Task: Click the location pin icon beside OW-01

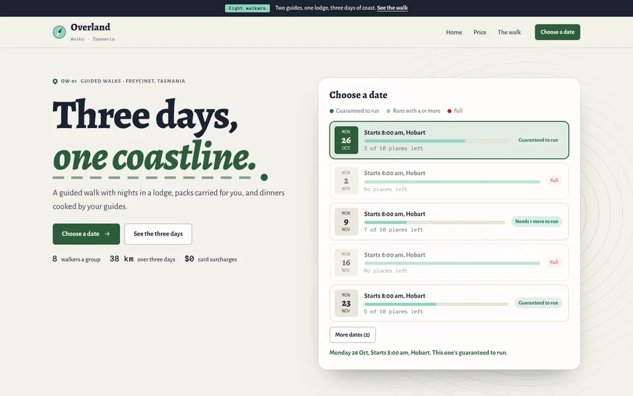Action: click(x=55, y=81)
